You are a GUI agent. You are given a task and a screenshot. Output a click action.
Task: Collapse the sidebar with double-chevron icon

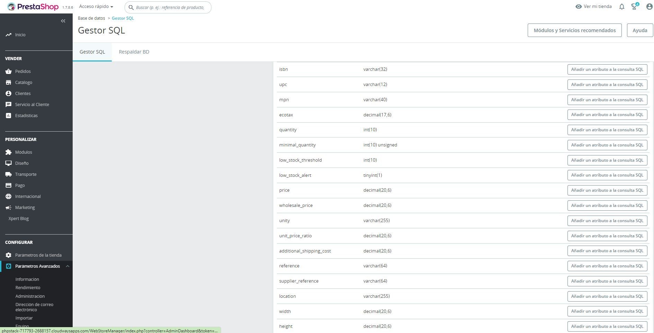coord(63,21)
